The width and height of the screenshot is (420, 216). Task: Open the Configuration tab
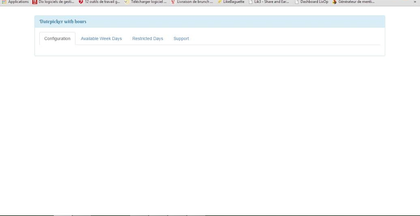click(57, 38)
